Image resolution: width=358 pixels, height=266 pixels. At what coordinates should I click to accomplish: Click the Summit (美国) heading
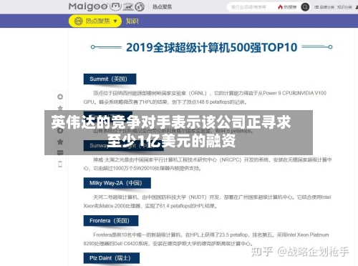pyautogui.click(x=110, y=79)
